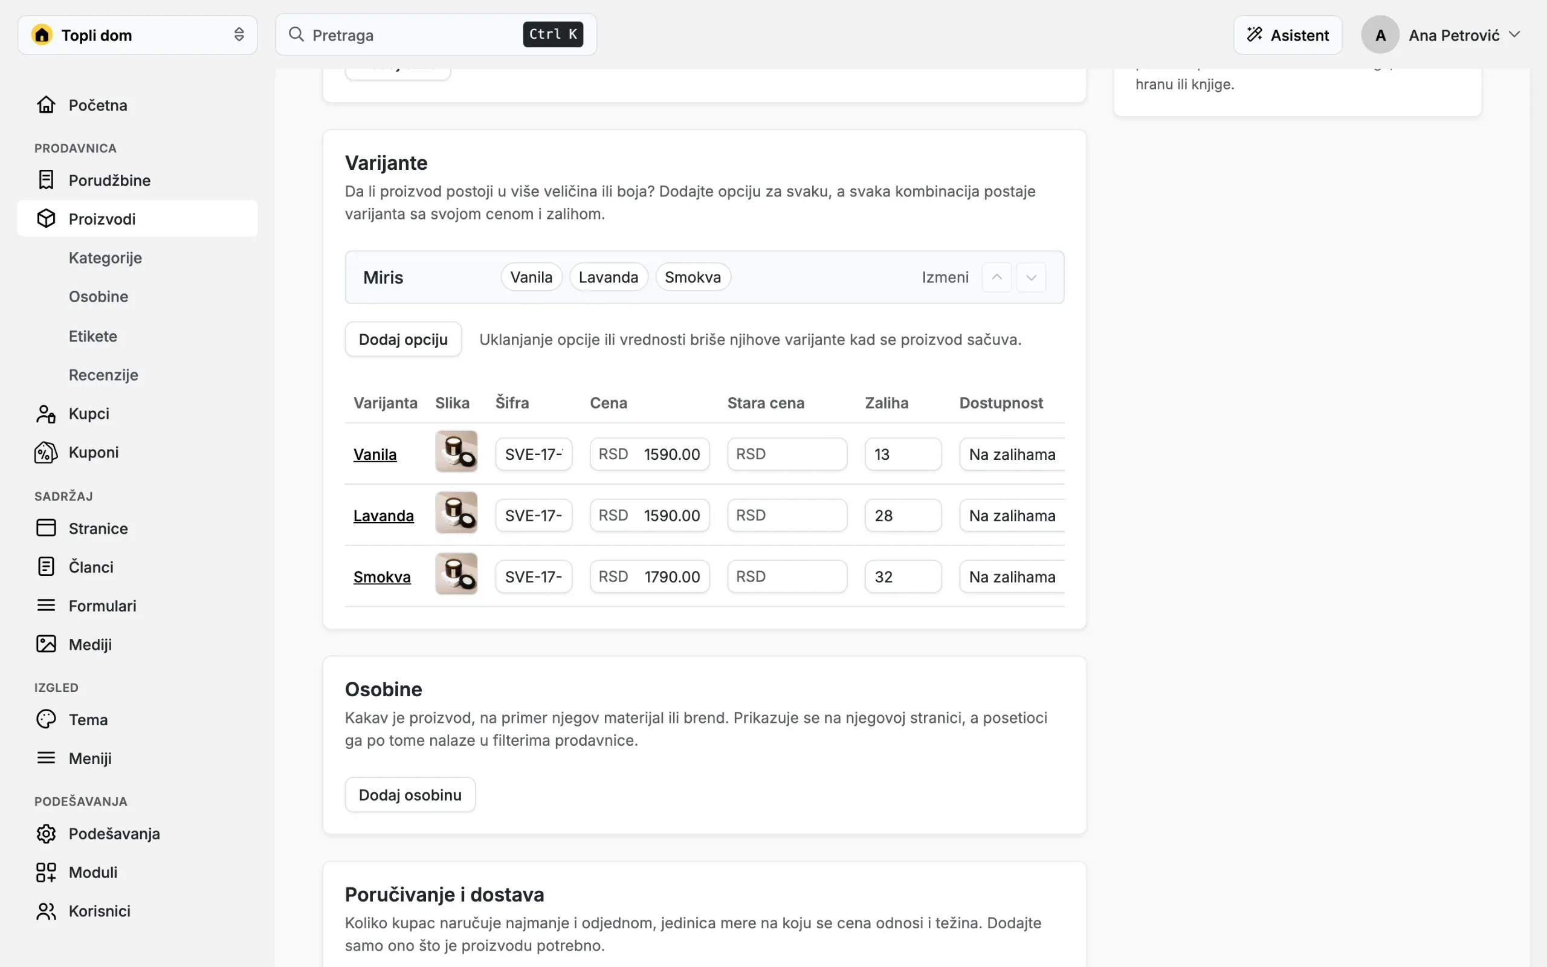Click the Dodaj opciju button
The image size is (1547, 967).
(404, 339)
